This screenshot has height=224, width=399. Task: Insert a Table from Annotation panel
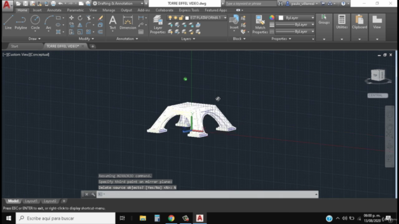pyautogui.click(x=141, y=32)
